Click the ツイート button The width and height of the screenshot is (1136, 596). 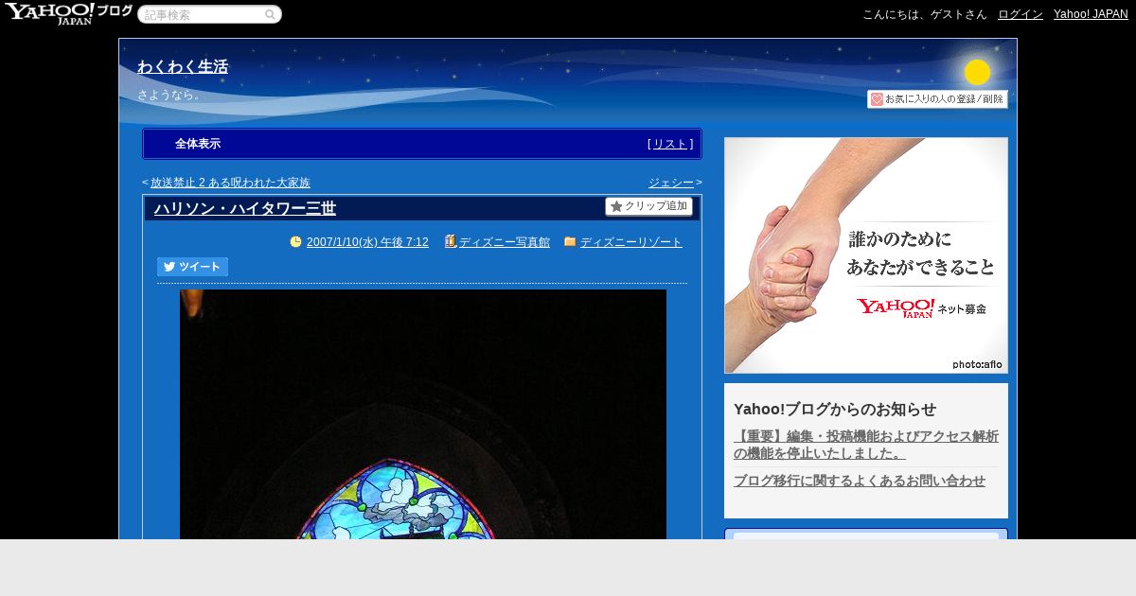coord(192,267)
